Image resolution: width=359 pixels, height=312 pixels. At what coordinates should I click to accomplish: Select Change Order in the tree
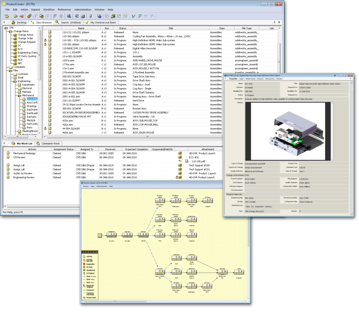(25, 38)
